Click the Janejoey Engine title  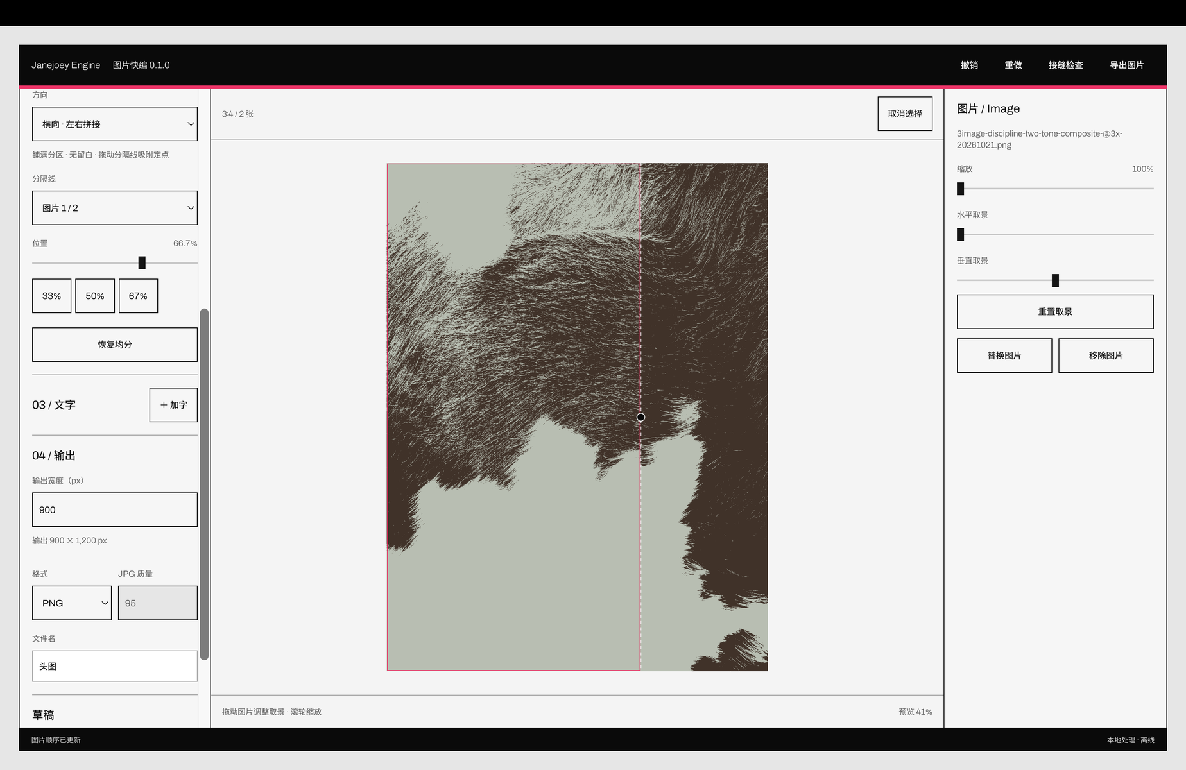[x=65, y=65]
